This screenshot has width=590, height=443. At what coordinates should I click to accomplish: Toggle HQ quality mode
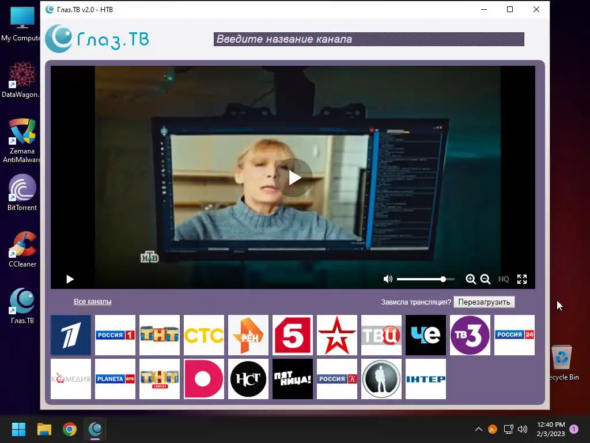(x=504, y=279)
